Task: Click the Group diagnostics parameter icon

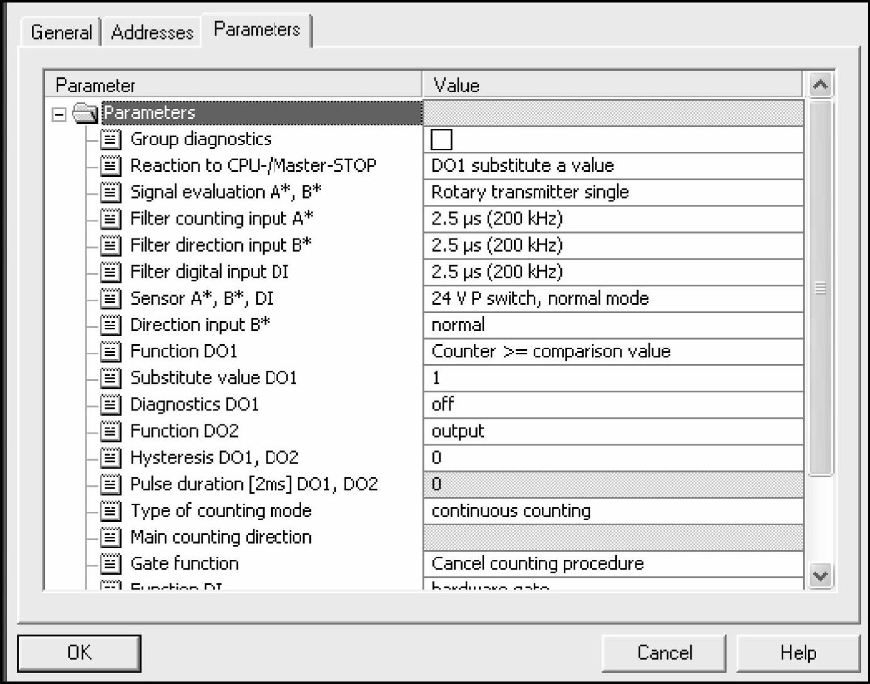Action: pos(111,139)
